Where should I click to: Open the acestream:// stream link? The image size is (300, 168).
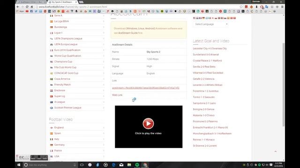tap(146, 88)
